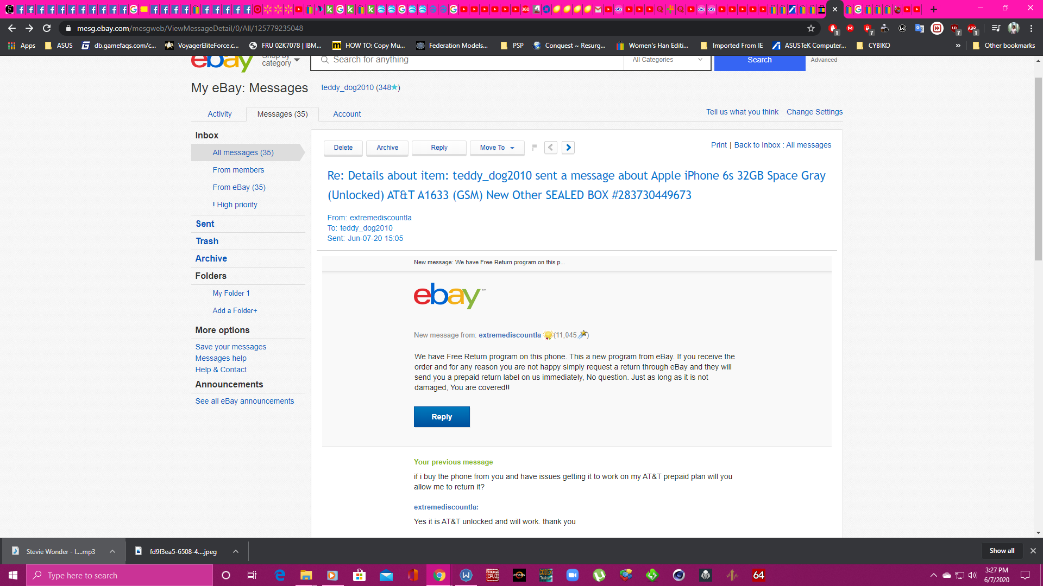
Task: Open the Archive folder
Action: pyautogui.click(x=211, y=258)
